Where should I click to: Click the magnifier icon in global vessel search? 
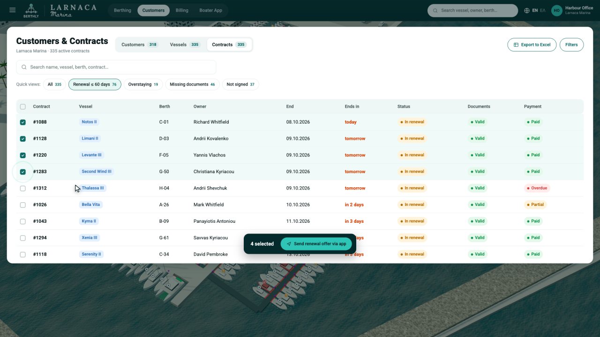(x=435, y=10)
